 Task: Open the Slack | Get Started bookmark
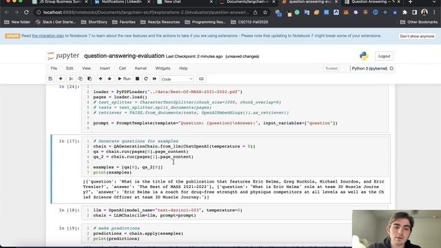[56, 22]
